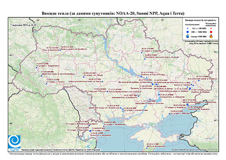Image resolution: width=226 pixels, height=160 pixels.
Task: Click the orange flame icon in legend
Action: tap(211, 36)
